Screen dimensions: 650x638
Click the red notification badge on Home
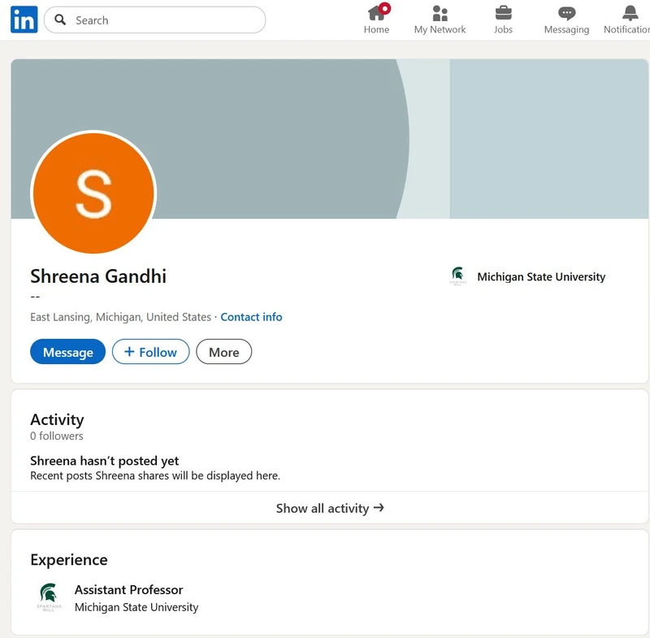pyautogui.click(x=385, y=8)
